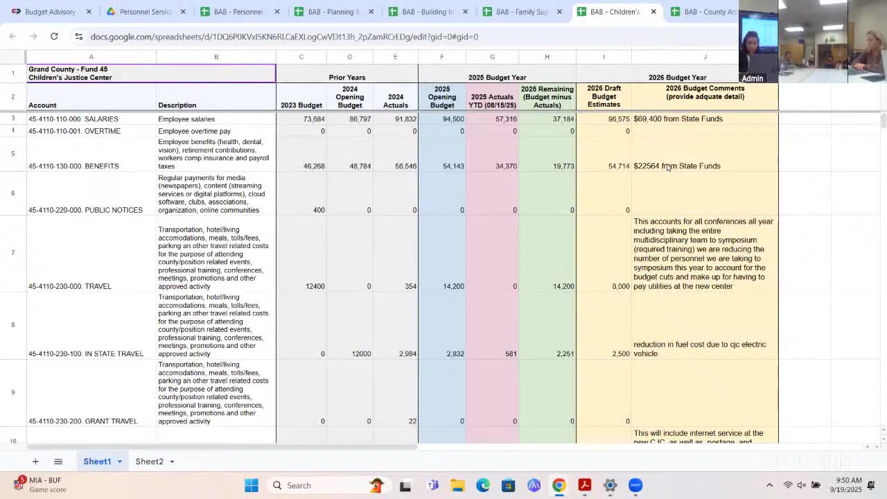Expand the system tray hidden icons chevron
The width and height of the screenshot is (887, 499).
(x=769, y=485)
